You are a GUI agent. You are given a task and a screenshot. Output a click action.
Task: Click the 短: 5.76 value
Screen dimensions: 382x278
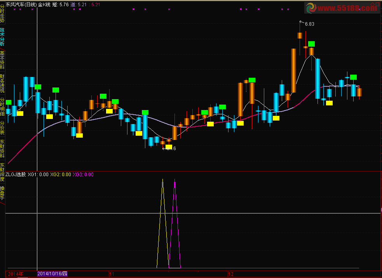point(60,4)
